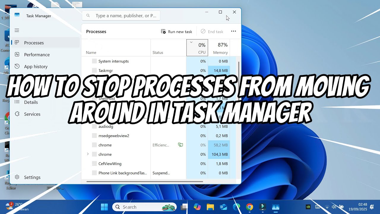Viewport: 380px width, 214px height.
Task: Expand the chrome process group
Action: click(x=88, y=154)
